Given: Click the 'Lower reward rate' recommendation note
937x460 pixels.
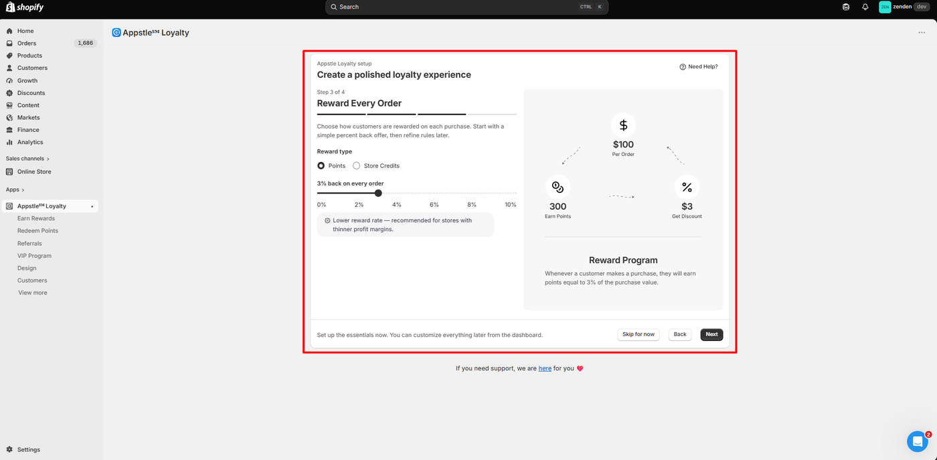Looking at the screenshot, I should [406, 225].
